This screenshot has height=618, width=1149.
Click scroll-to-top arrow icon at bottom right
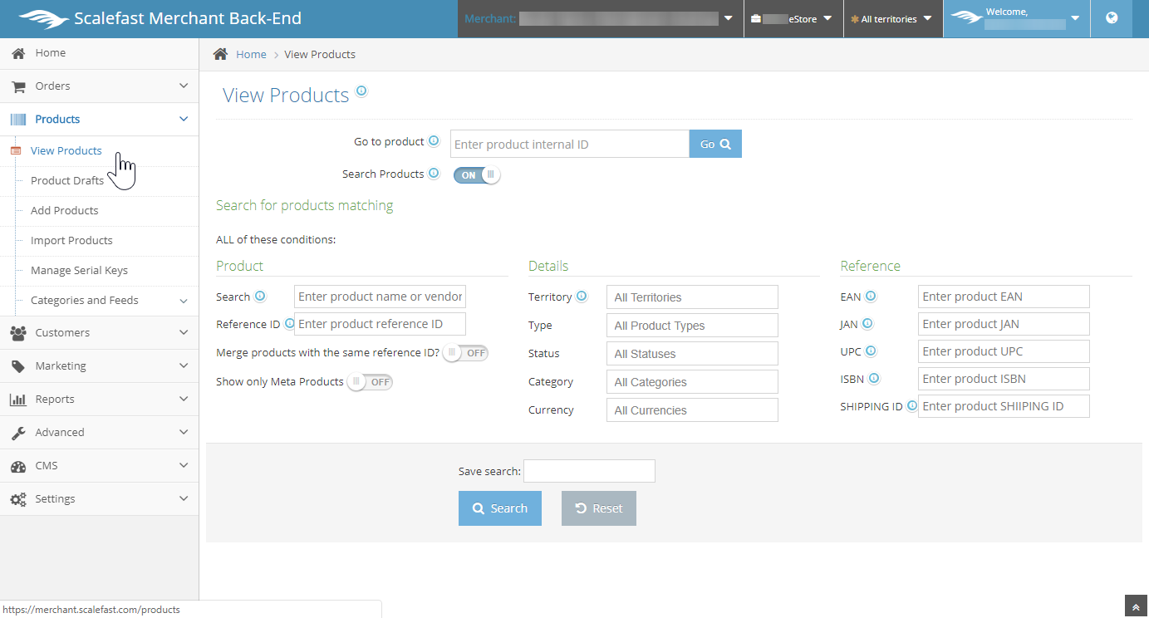pyautogui.click(x=1136, y=606)
